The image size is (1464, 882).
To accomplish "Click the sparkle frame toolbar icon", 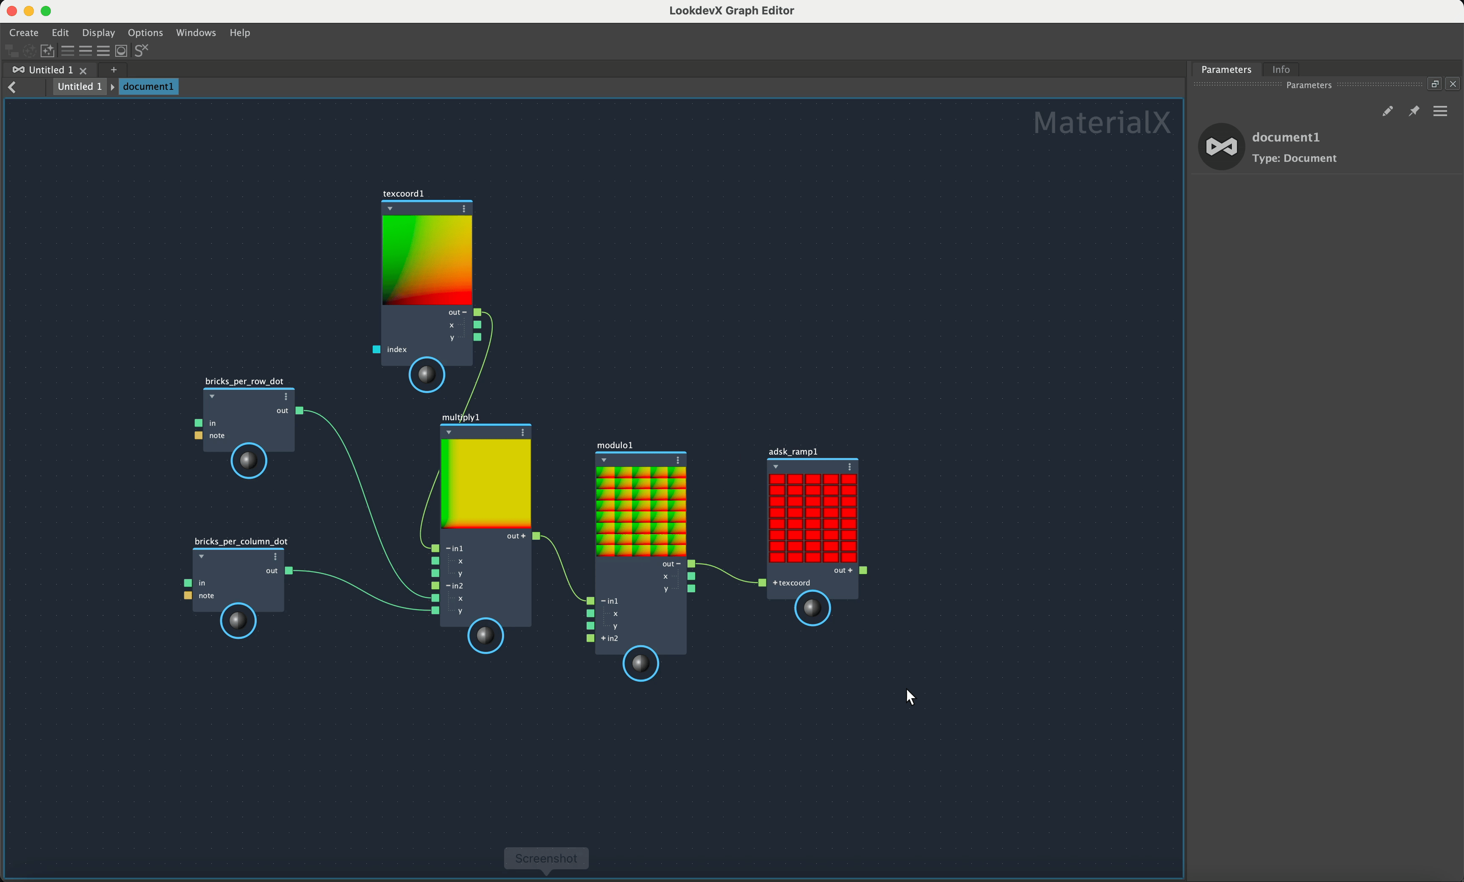I will point(47,50).
